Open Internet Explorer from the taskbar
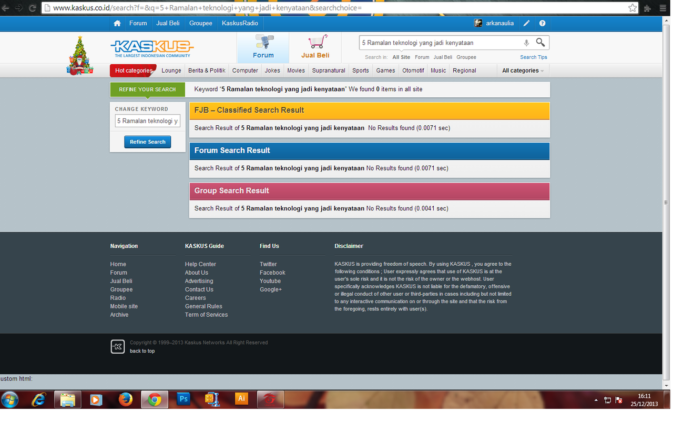Screen dimensions: 673x421 [38, 400]
